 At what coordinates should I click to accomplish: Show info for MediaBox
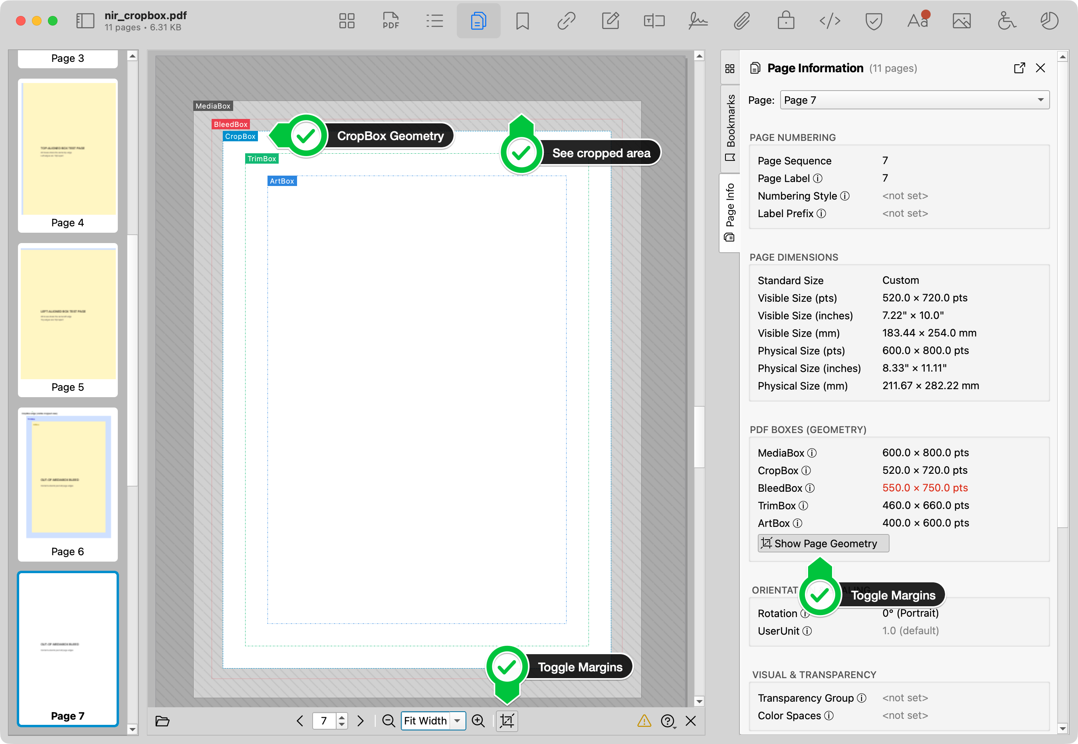pyautogui.click(x=812, y=453)
